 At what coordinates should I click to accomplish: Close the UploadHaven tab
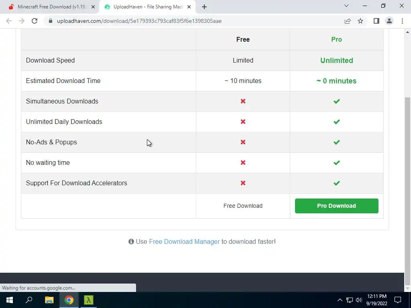coord(189,7)
